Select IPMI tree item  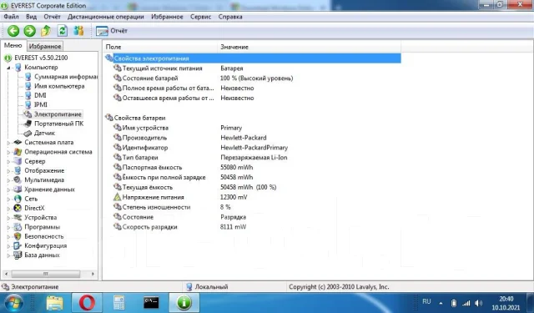point(41,104)
